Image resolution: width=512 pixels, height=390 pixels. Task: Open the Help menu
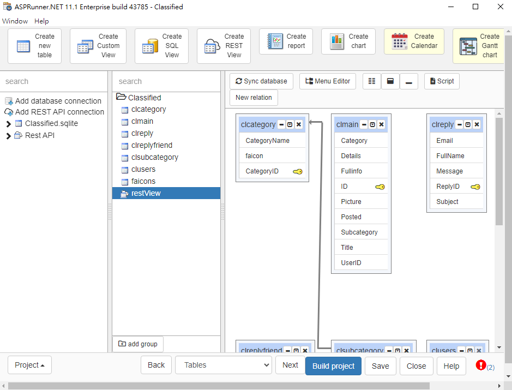click(x=41, y=21)
